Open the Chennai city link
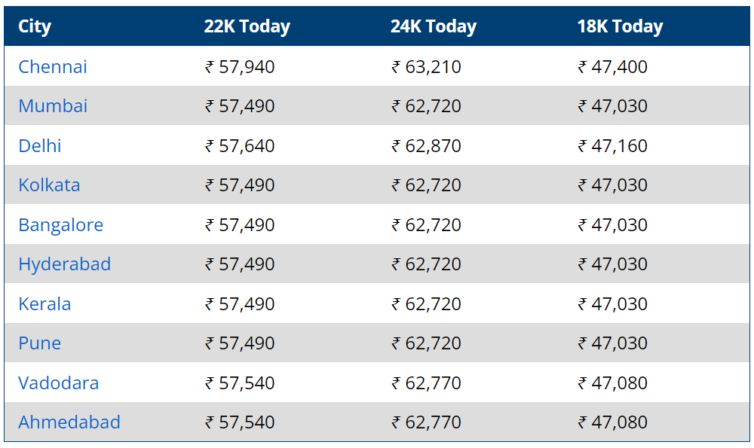 click(x=53, y=67)
